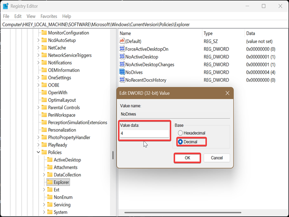289x217 pixels.
Task: Open the Help menu
Action: coord(66,16)
